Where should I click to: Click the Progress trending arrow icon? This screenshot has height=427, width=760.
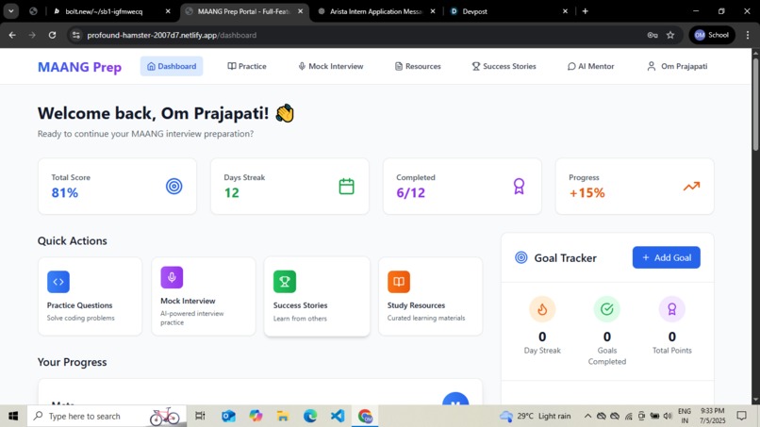coord(692,186)
